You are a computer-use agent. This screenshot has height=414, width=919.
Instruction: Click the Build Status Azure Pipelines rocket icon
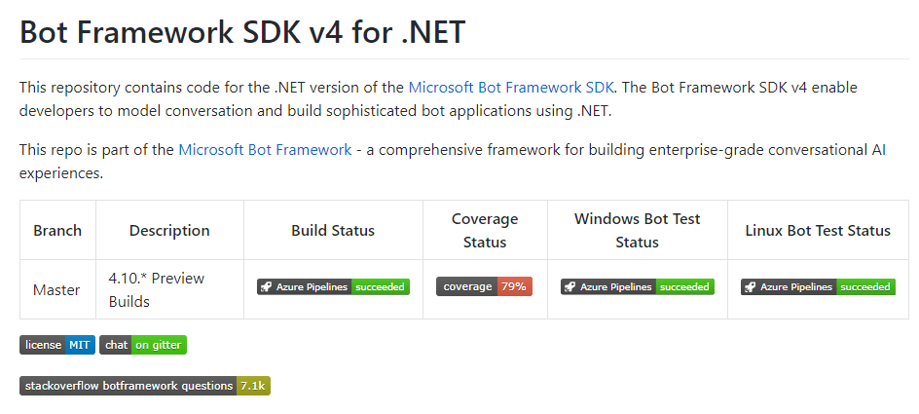pos(266,287)
